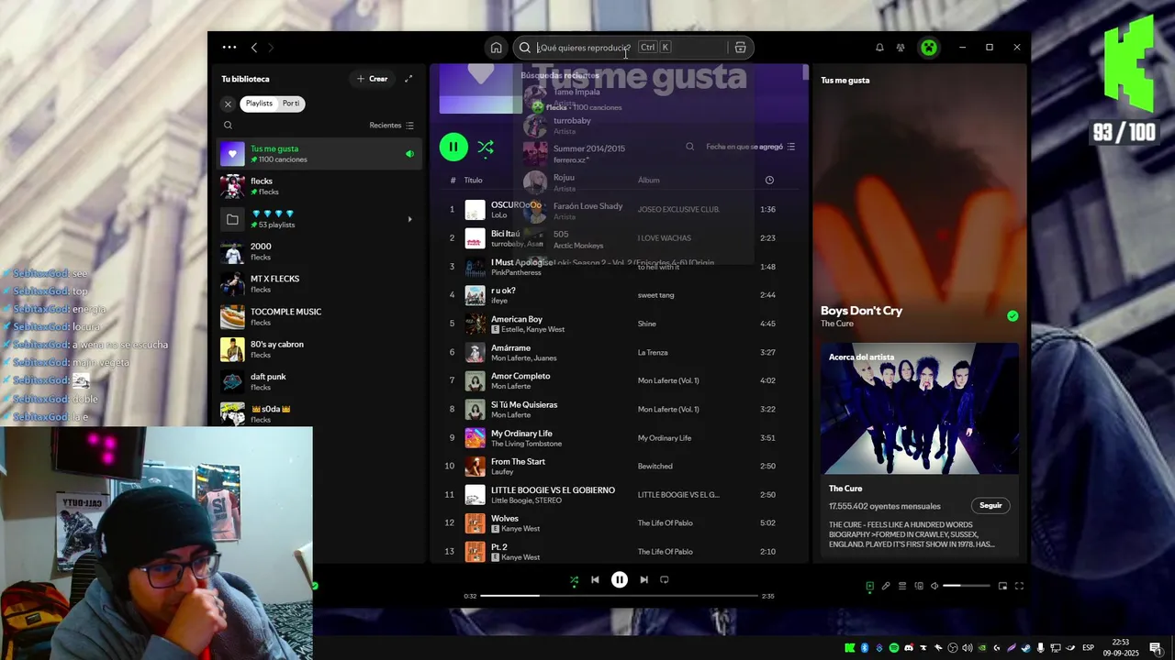Click the playlist vertical scrollbar
Viewport: 1175px width, 660px height.
pyautogui.click(x=805, y=73)
